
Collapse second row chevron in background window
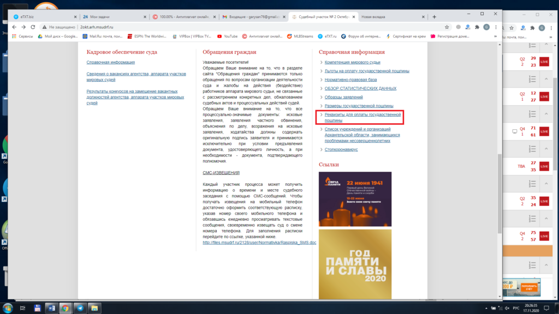[x=546, y=79]
